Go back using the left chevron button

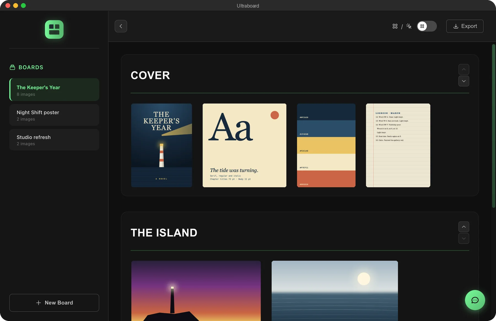tap(121, 26)
